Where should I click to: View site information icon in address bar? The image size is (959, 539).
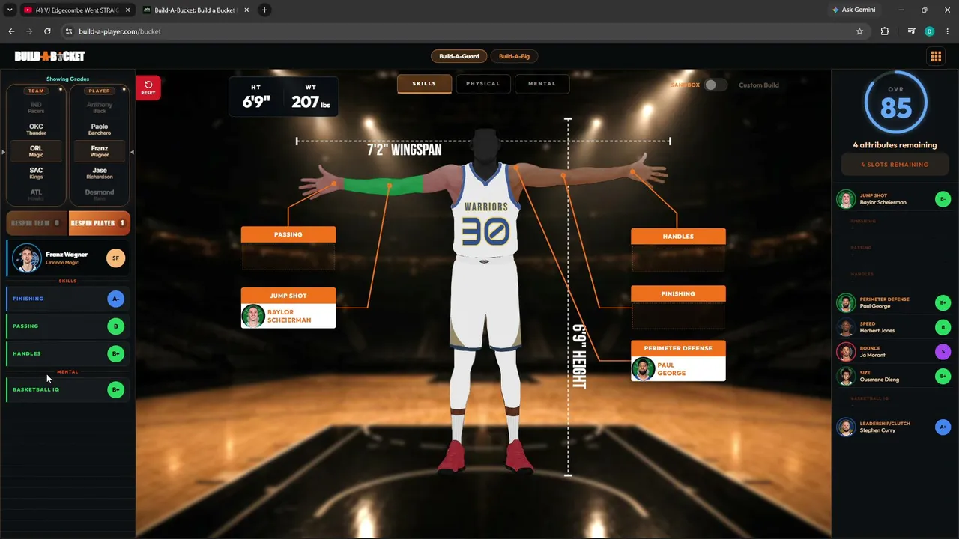click(x=69, y=31)
